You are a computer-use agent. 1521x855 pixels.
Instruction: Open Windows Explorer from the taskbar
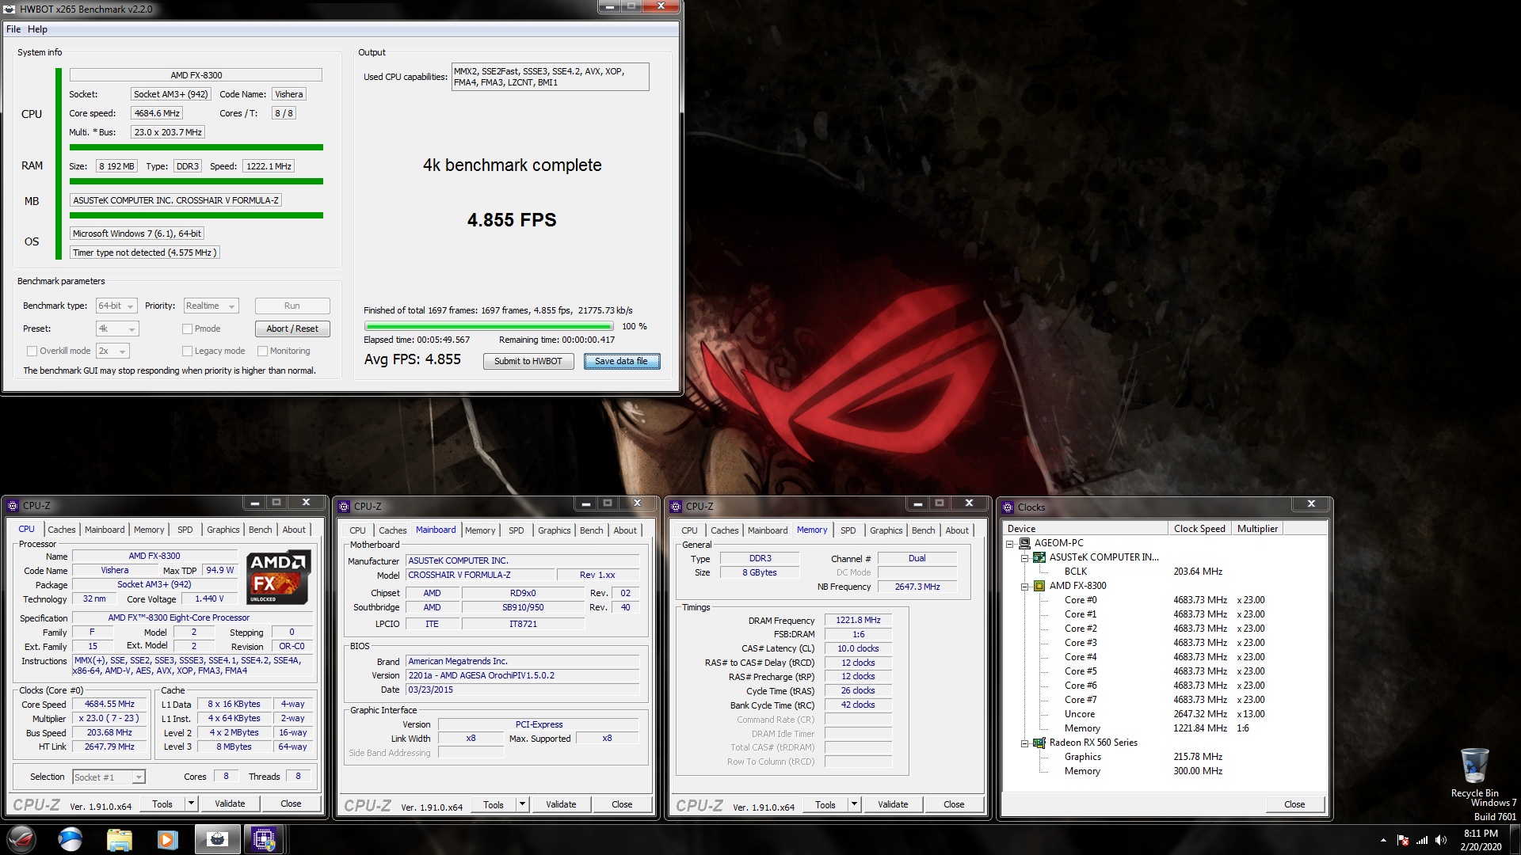(x=119, y=839)
